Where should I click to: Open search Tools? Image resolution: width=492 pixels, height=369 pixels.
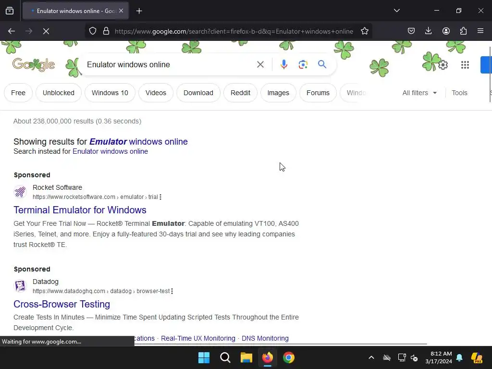pyautogui.click(x=459, y=93)
